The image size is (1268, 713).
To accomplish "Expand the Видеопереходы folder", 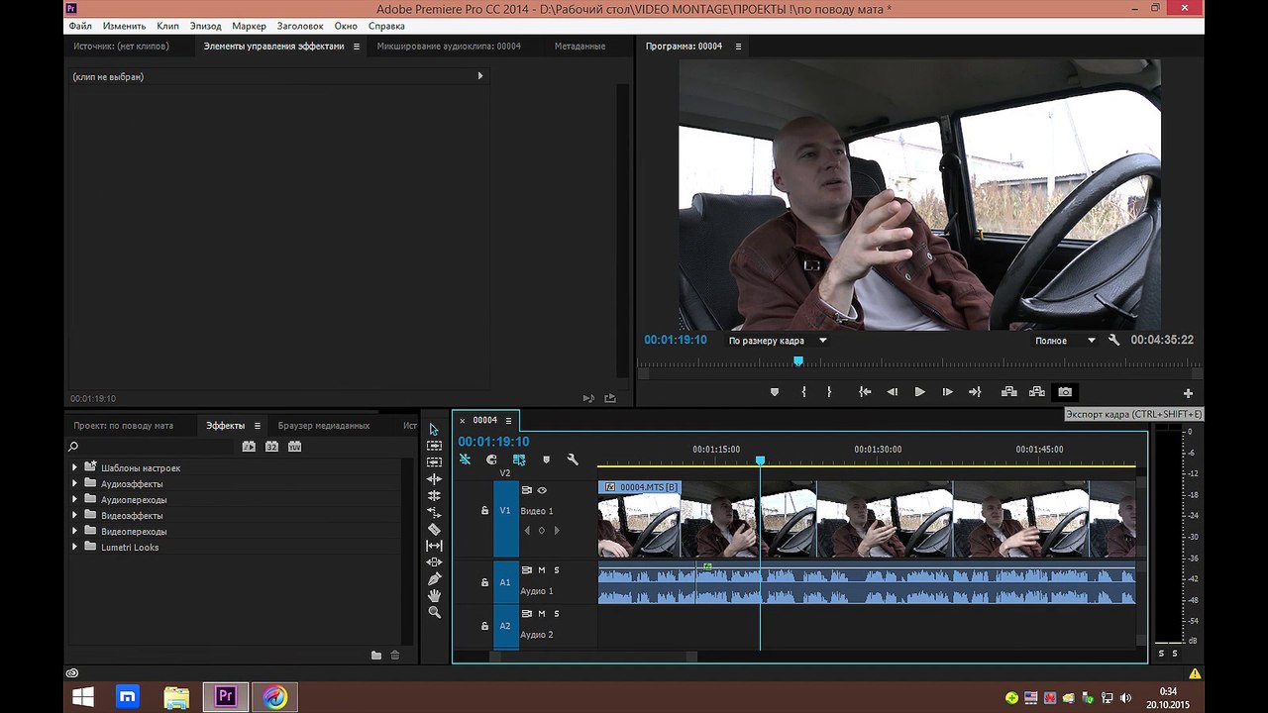I will coord(74,531).
